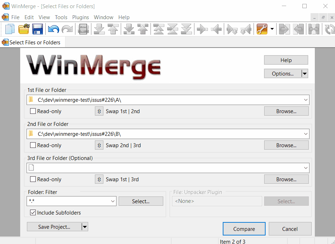Click the Swap 2nd | 3rd button icon
This screenshot has width=335, height=244.
click(99, 145)
